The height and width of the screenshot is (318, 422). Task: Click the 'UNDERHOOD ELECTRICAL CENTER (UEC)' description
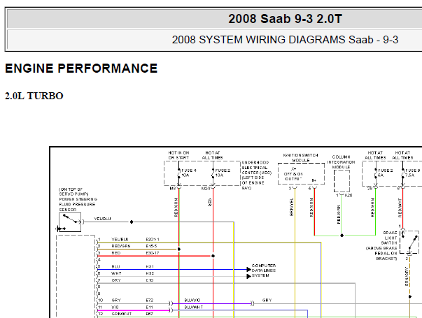click(x=256, y=175)
